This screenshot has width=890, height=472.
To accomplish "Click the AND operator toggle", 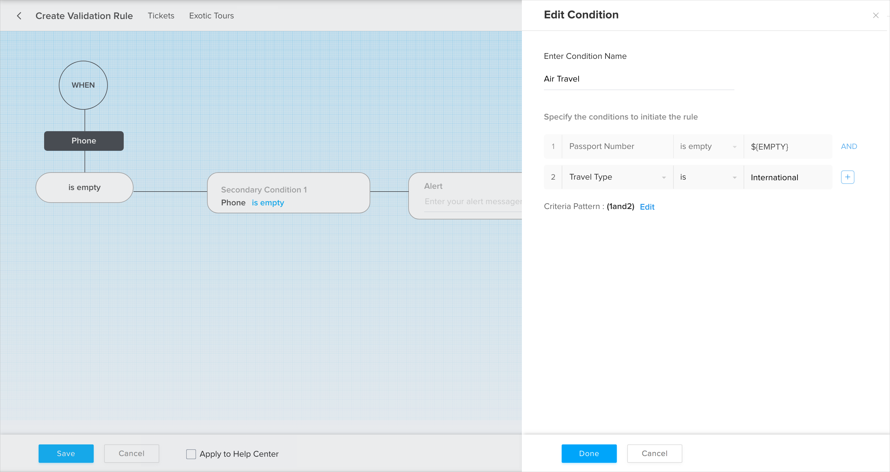I will click(849, 146).
